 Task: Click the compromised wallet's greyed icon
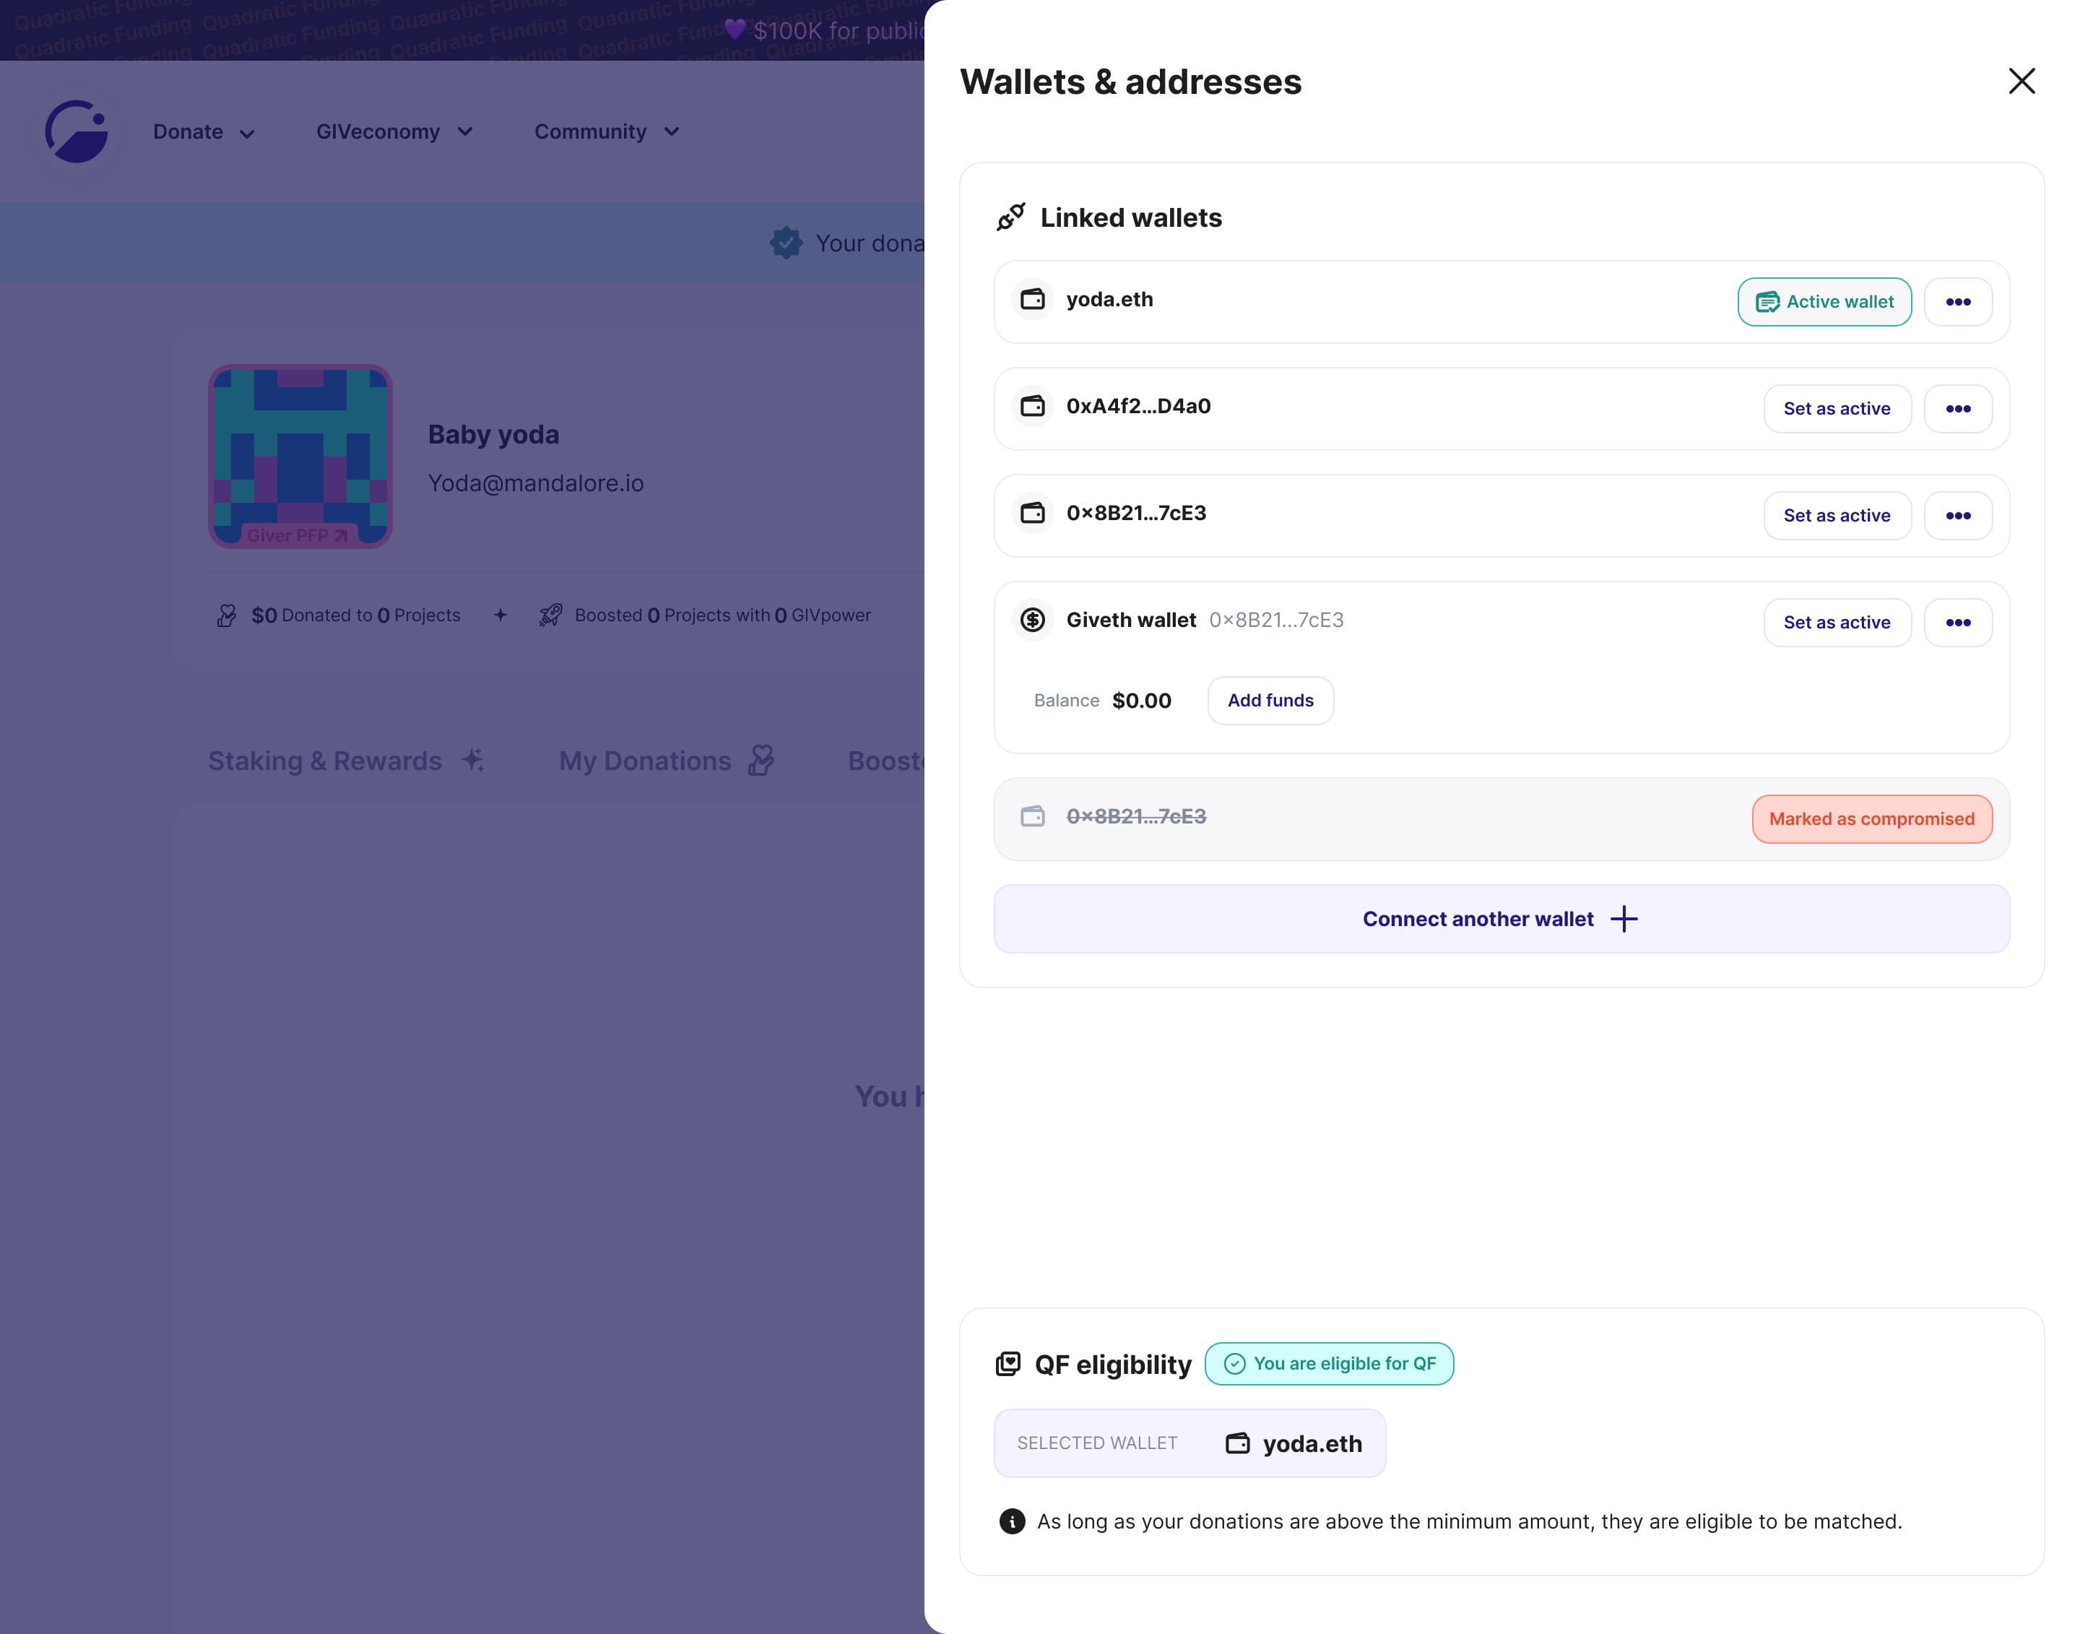(1033, 816)
